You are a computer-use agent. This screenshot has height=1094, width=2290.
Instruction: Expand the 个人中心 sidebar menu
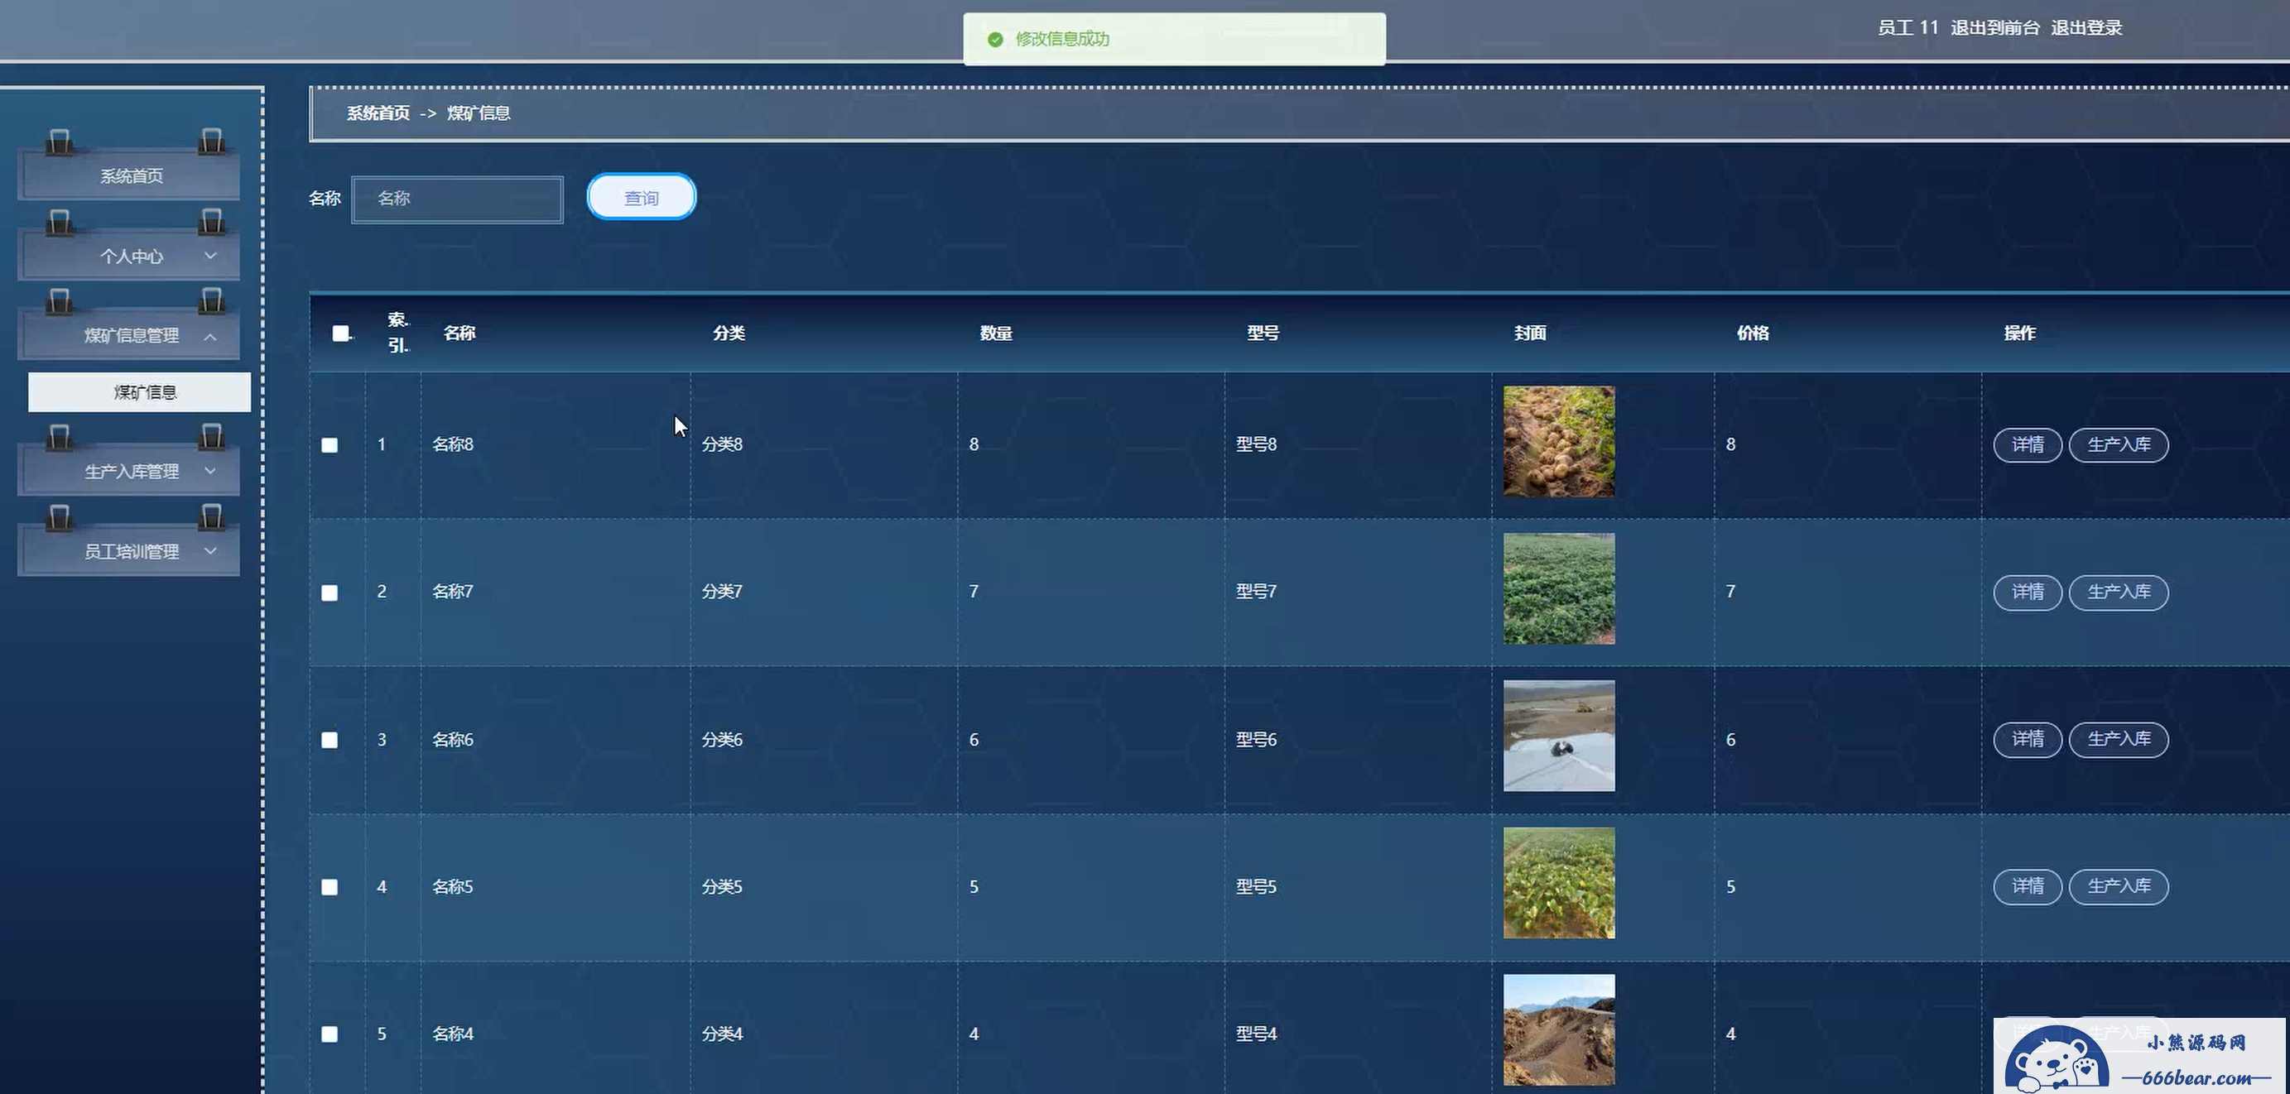(131, 256)
